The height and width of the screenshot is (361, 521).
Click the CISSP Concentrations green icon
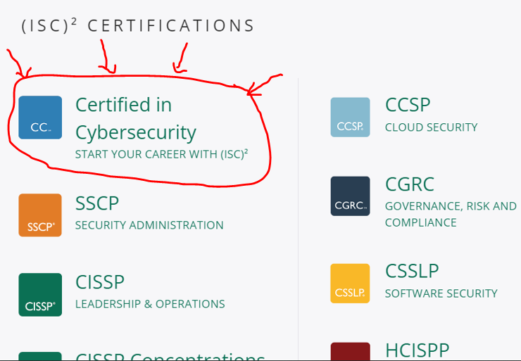[40, 356]
